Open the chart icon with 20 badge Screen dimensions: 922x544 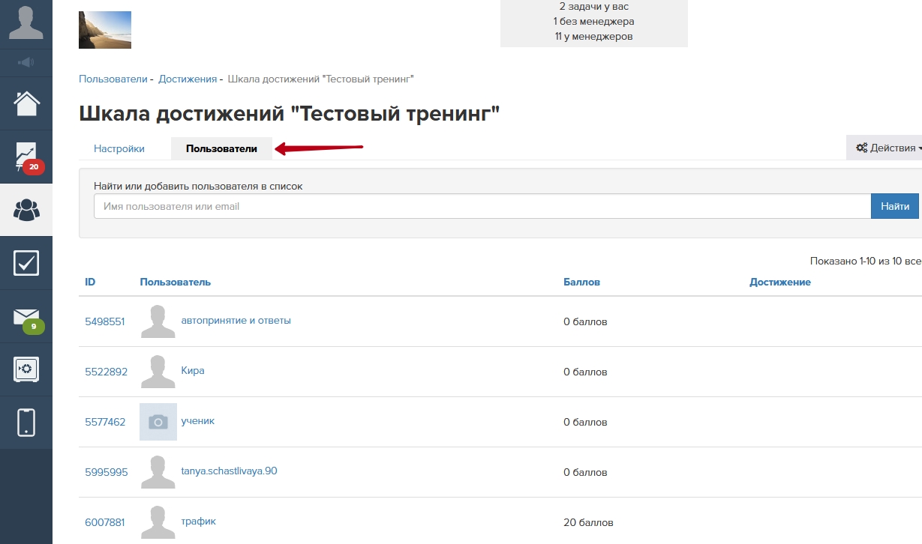tap(26, 157)
